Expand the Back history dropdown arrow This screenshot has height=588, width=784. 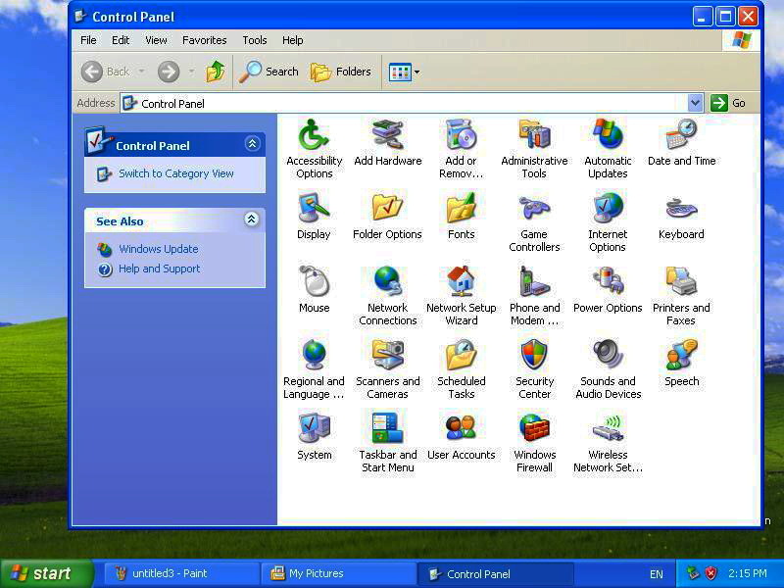[142, 72]
